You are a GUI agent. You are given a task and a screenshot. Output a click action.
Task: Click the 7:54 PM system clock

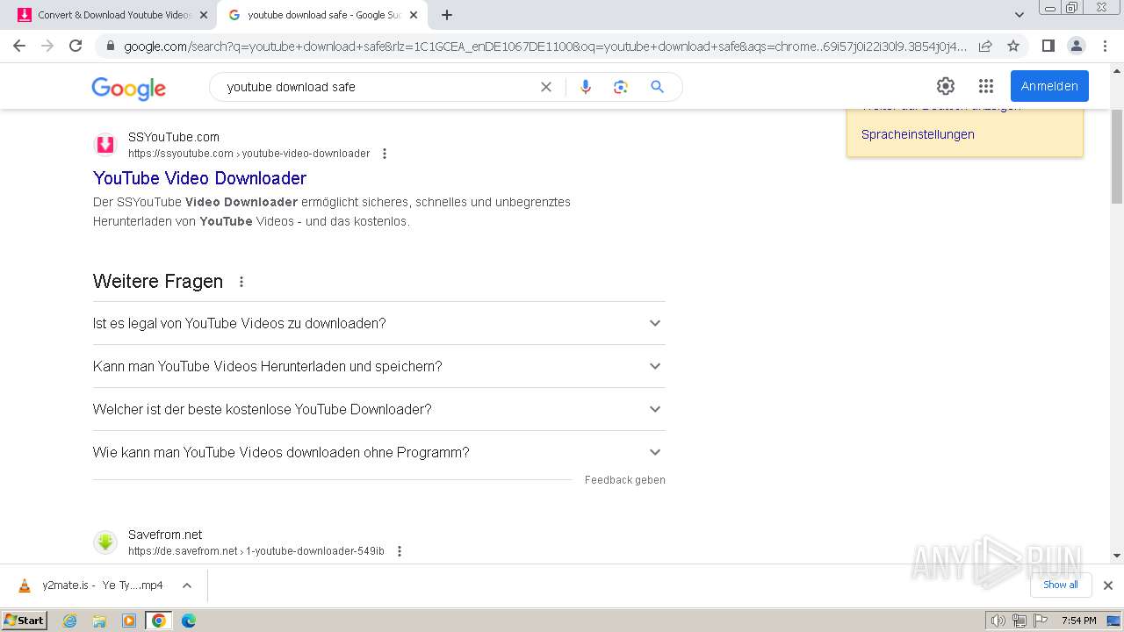click(x=1078, y=621)
